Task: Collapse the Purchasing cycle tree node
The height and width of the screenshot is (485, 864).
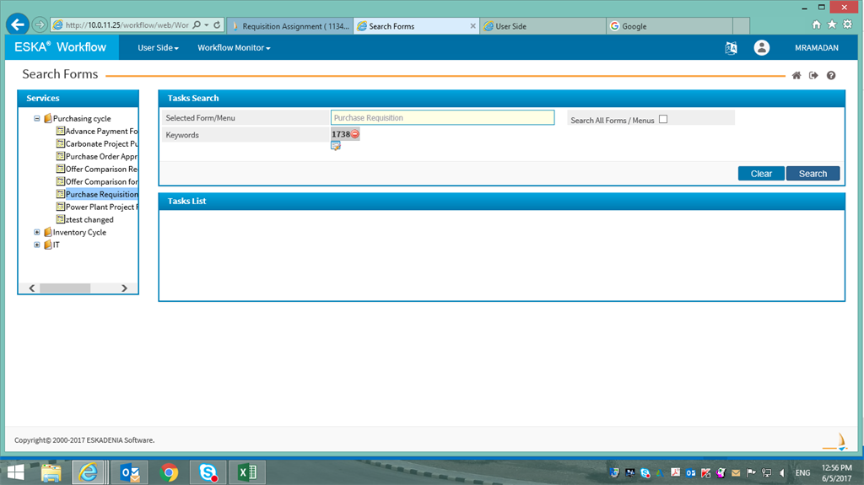Action: point(37,118)
